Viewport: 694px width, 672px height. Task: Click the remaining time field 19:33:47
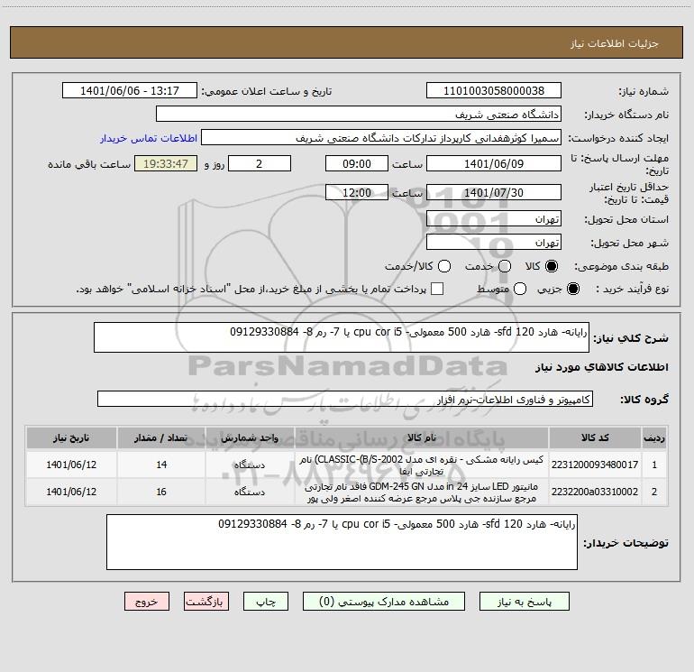click(x=166, y=163)
